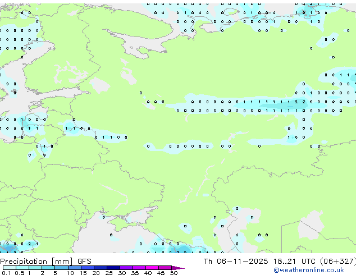Select the 45–50 mm legend color box

165,268
